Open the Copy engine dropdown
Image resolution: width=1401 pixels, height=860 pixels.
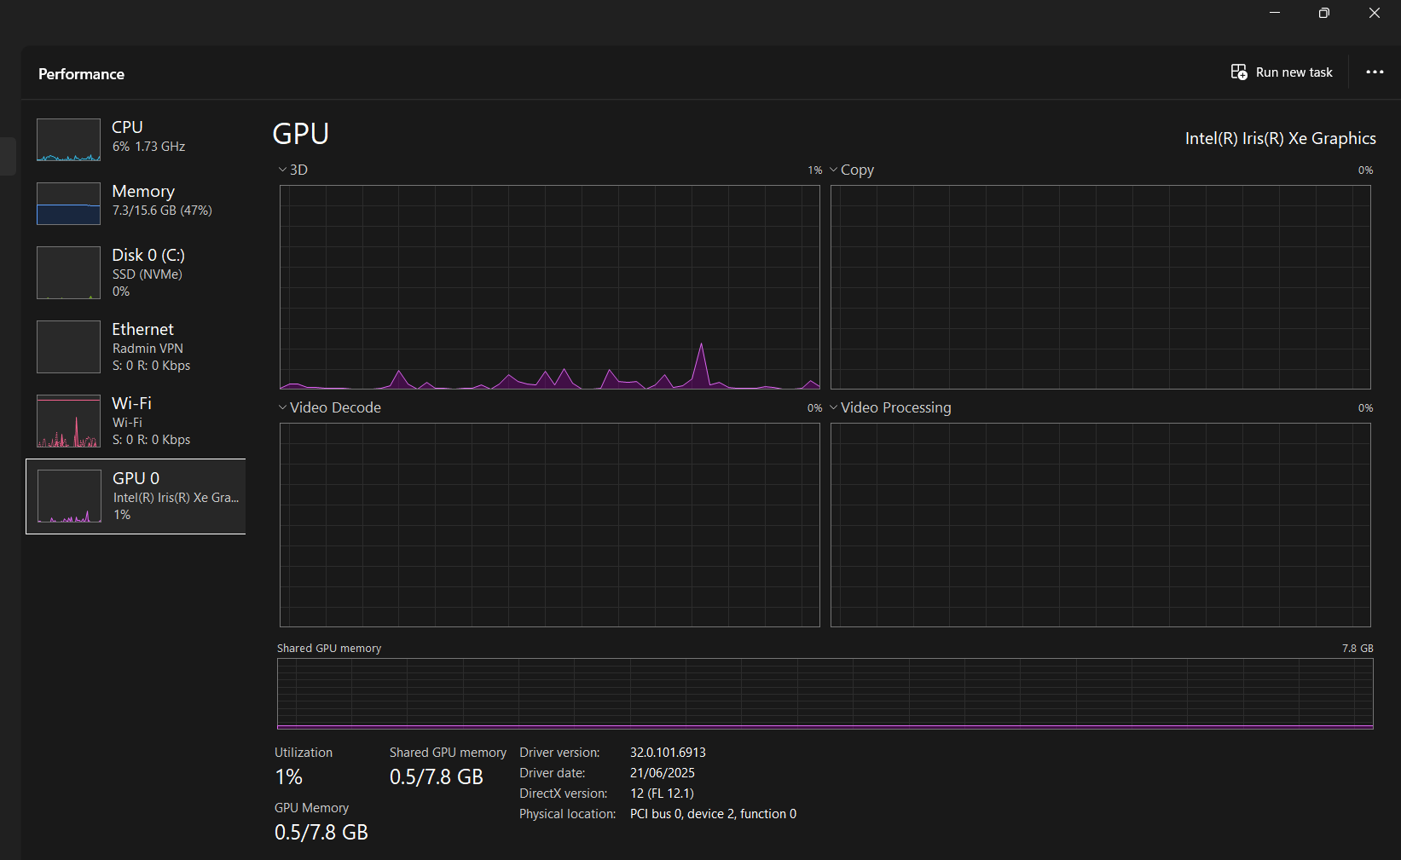[852, 170]
